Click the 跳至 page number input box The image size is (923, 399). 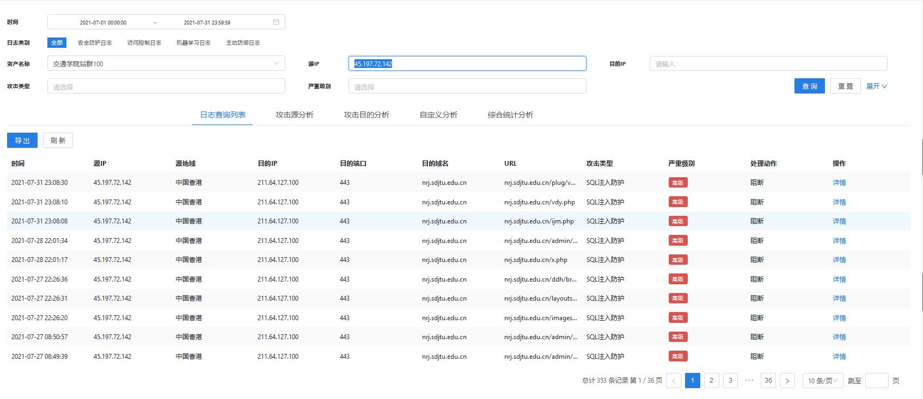tap(877, 381)
